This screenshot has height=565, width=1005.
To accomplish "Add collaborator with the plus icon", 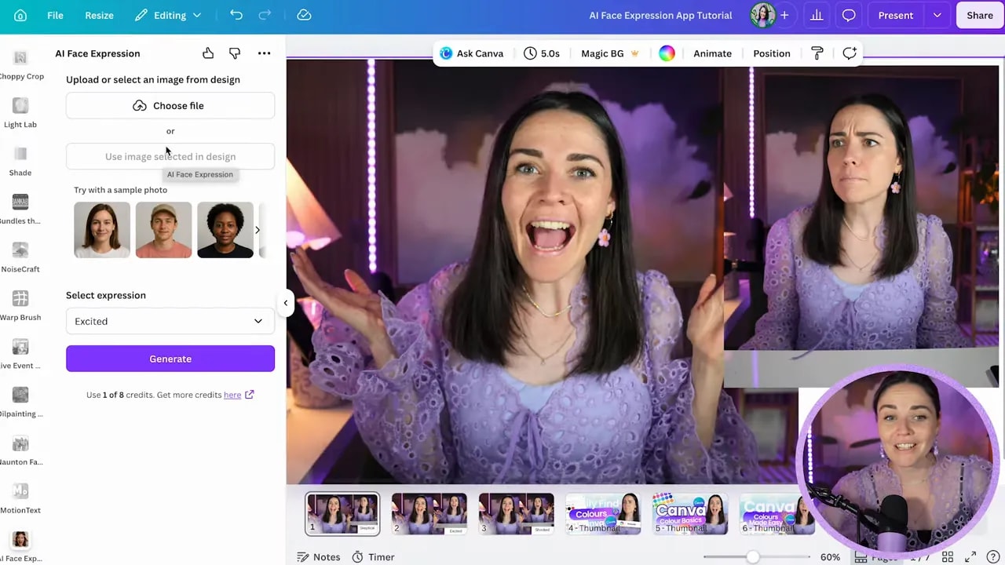I will click(784, 15).
